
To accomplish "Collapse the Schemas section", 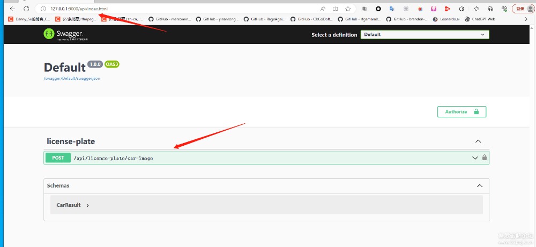I will tap(479, 186).
